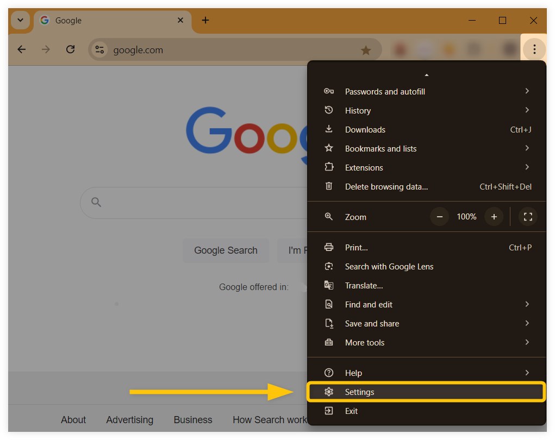Reload the current page
The width and height of the screenshot is (555, 440).
71,49
